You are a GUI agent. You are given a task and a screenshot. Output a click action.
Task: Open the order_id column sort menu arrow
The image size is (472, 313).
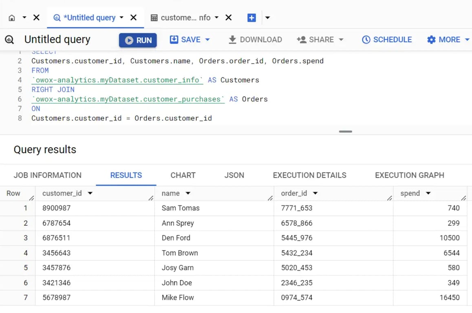point(315,193)
